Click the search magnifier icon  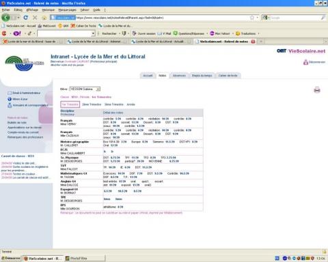tap(323, 18)
